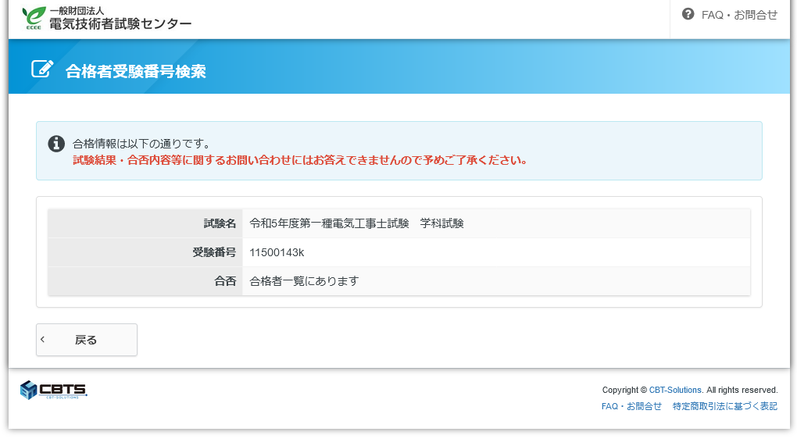Viewport: 797px width, 446px height.
Task: Click the info circle icon in notice
Action: (x=56, y=144)
